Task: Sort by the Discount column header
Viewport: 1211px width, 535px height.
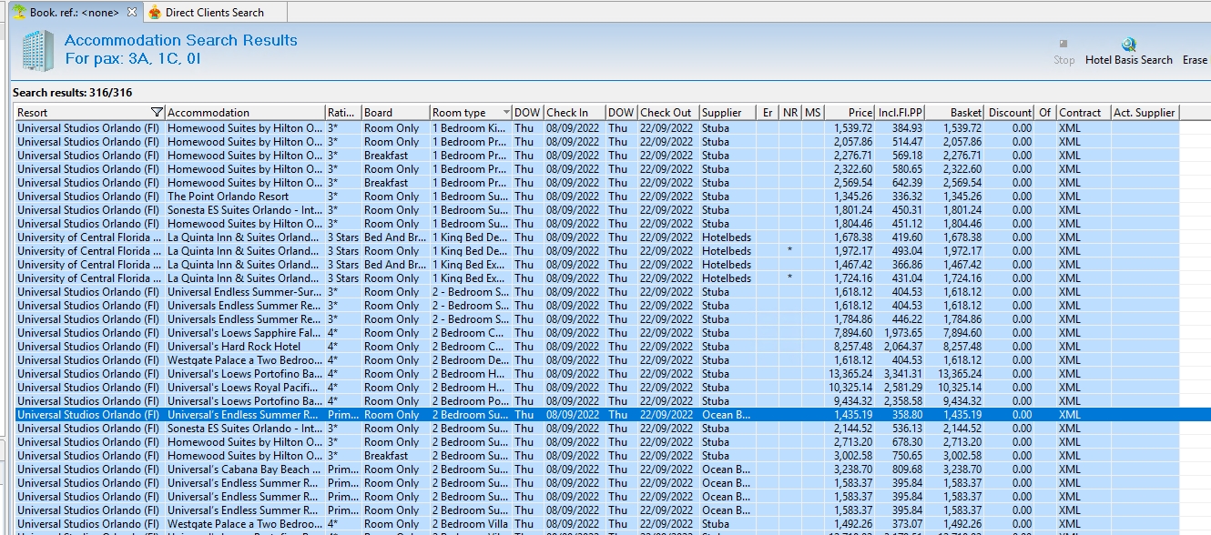Action: click(x=1010, y=113)
